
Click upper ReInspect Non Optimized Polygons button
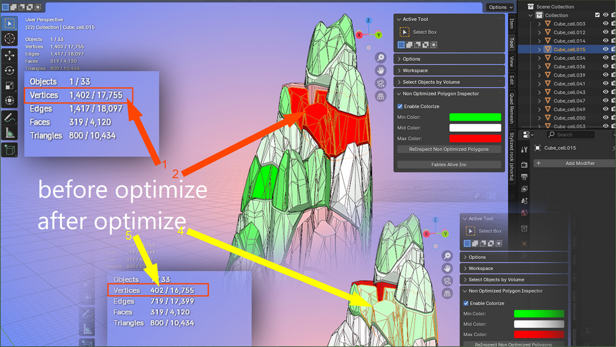(449, 150)
